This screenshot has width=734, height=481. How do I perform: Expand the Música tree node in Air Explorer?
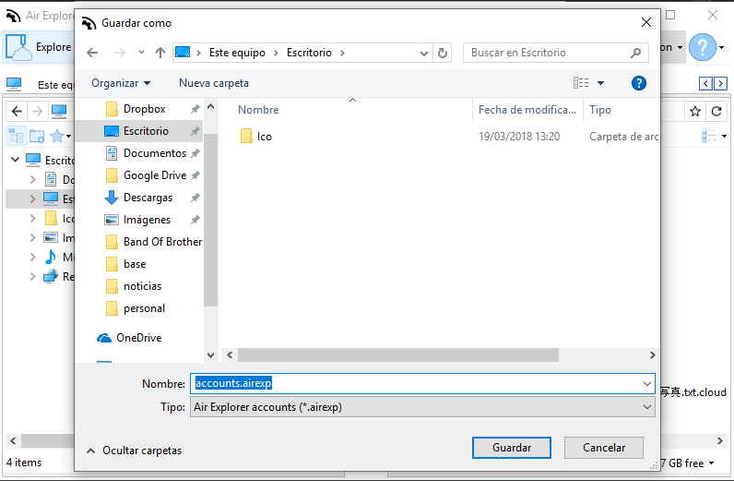32,257
